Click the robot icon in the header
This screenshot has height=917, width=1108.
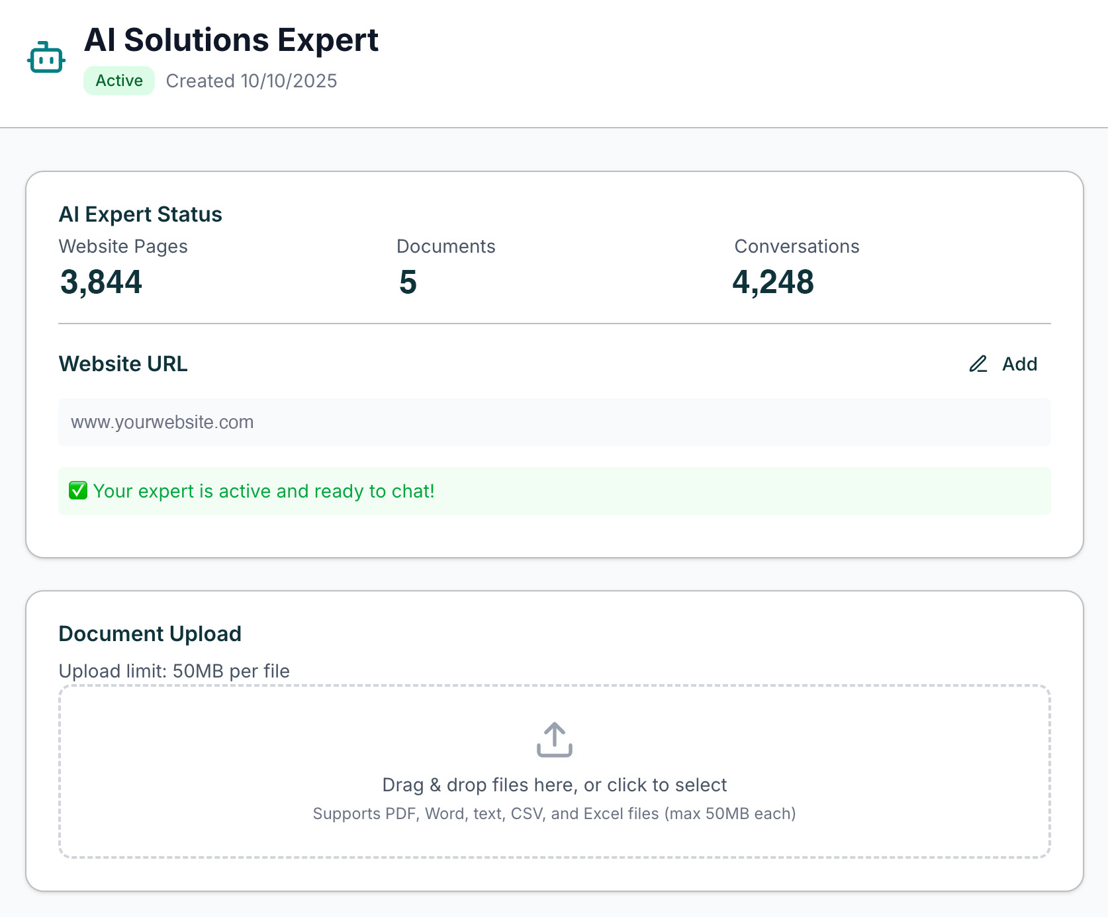tap(46, 58)
